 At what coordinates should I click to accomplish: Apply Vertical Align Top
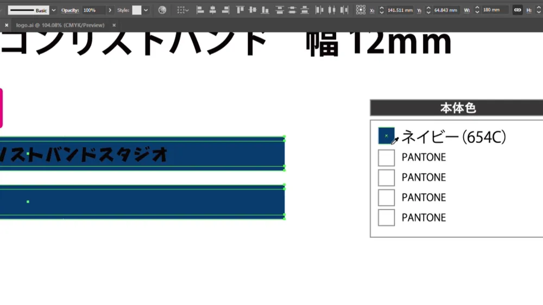[x=240, y=10]
